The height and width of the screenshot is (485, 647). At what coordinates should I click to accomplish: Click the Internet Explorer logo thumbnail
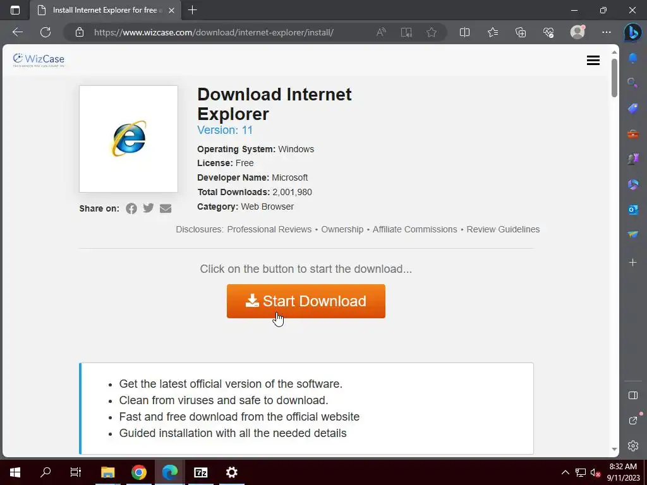click(x=128, y=138)
